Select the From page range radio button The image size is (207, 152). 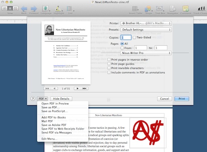coord(122,48)
